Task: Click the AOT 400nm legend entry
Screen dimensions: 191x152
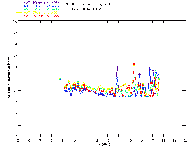Action: [38, 3]
